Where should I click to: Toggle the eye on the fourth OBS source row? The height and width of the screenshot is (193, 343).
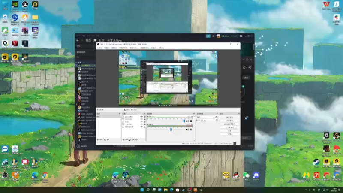[x=141, y=124]
